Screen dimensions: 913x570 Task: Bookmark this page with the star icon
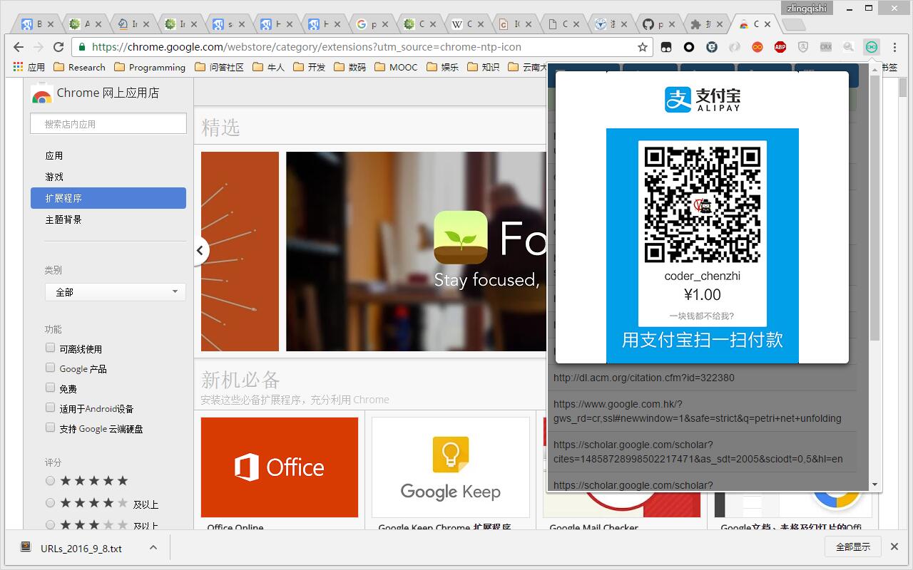pyautogui.click(x=643, y=47)
